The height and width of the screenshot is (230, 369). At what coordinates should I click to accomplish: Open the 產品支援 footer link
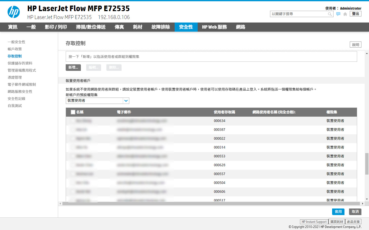tap(353, 221)
